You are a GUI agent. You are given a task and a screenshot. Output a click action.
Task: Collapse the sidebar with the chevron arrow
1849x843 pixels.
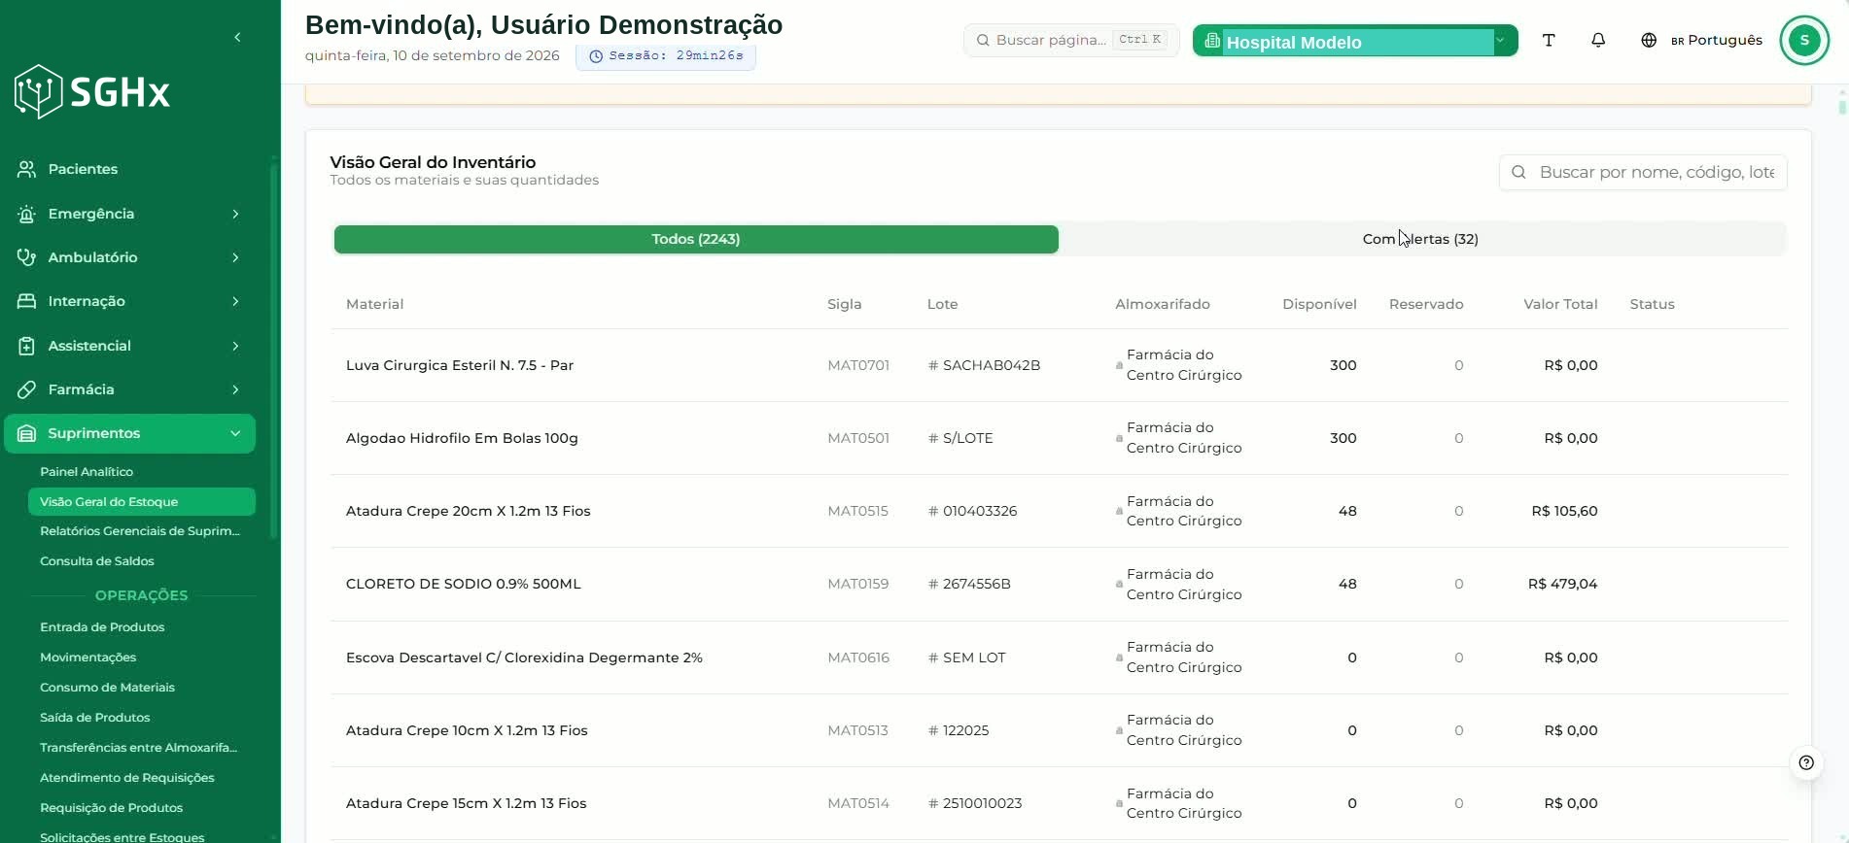click(x=237, y=37)
